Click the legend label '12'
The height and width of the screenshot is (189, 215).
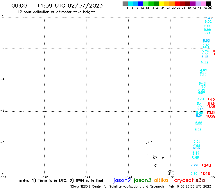142,8
